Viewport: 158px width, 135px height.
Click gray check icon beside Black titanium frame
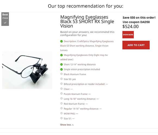61,74
